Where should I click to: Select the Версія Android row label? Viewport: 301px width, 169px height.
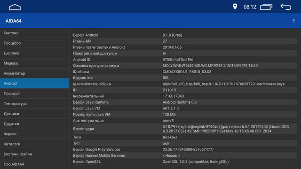tap(86, 35)
